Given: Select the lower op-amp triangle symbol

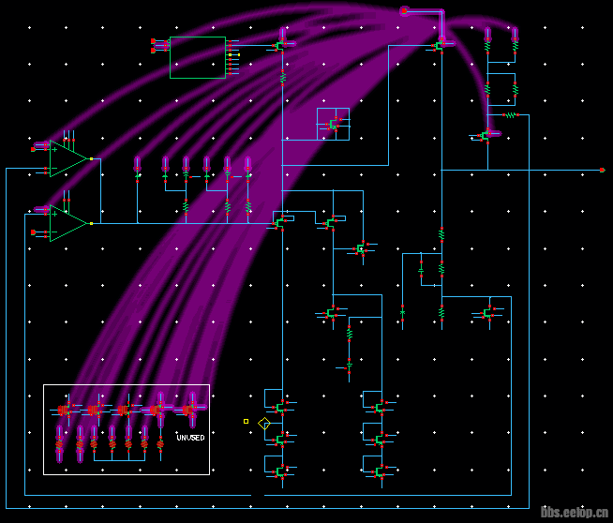Looking at the screenshot, I should (x=67, y=224).
